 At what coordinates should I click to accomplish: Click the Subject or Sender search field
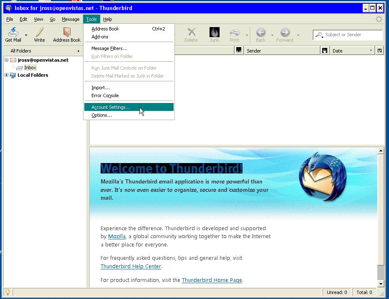(x=348, y=35)
